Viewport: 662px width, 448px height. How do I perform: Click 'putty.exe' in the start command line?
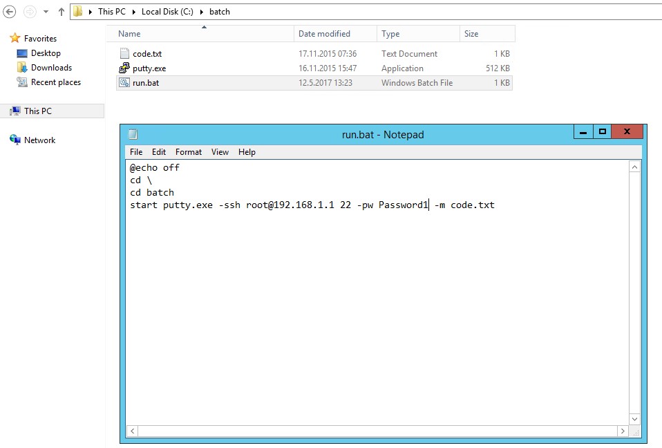[x=188, y=205]
